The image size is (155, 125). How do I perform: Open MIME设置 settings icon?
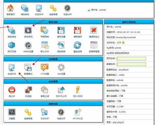tap(28, 45)
